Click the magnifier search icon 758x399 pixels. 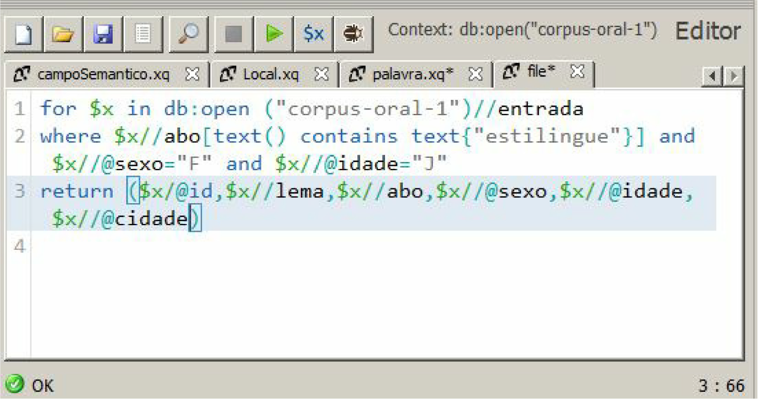coord(188,34)
